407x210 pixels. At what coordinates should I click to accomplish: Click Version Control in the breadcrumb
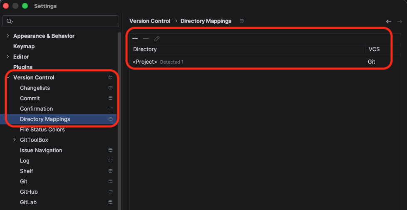coord(150,21)
